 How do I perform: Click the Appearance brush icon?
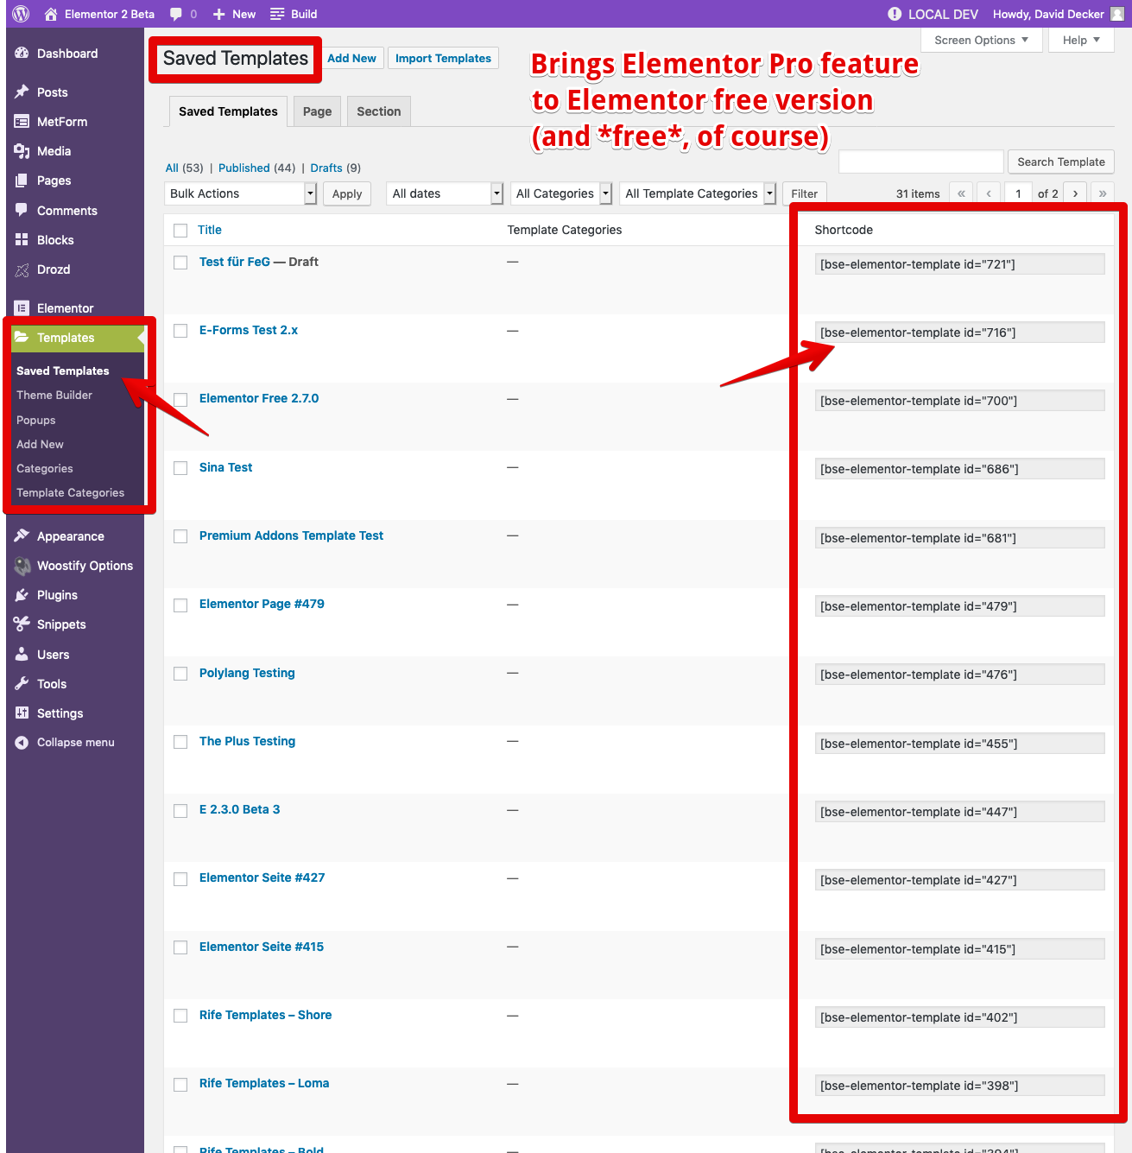click(22, 536)
